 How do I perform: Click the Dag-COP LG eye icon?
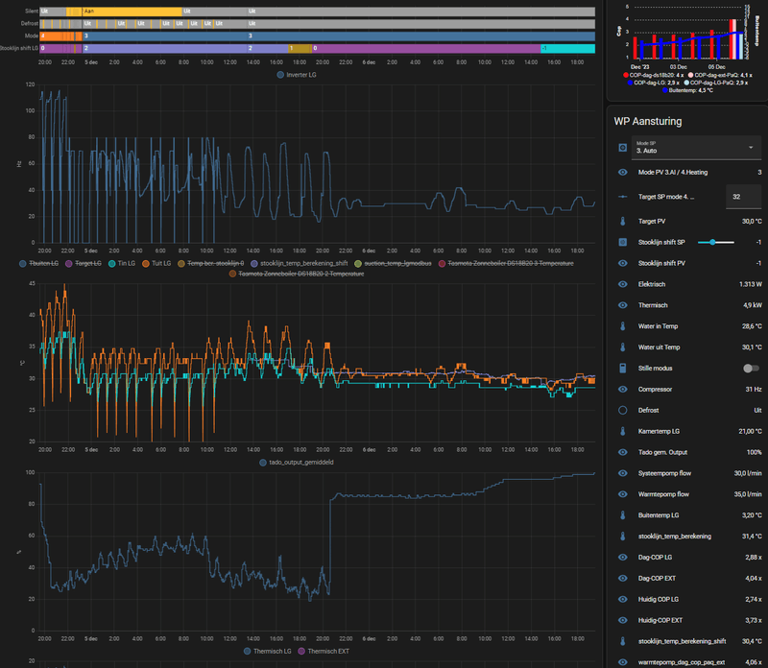(x=622, y=557)
